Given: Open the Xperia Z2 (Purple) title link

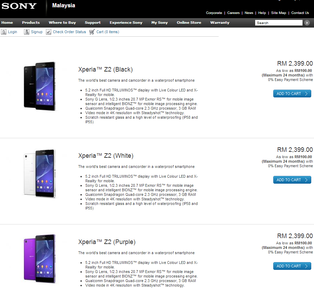Looking at the screenshot, I should tap(107, 242).
